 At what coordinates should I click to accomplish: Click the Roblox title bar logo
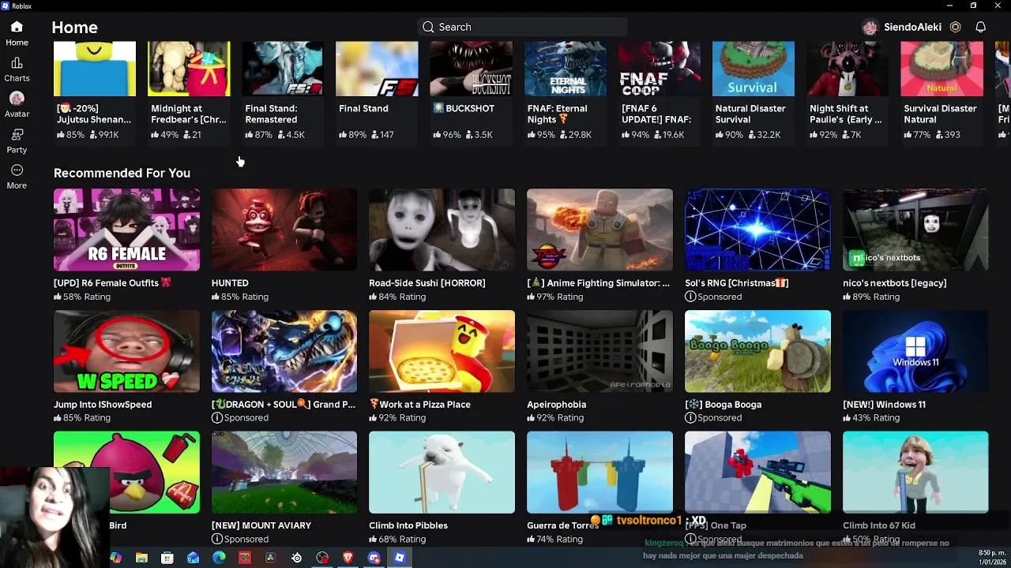click(x=6, y=6)
